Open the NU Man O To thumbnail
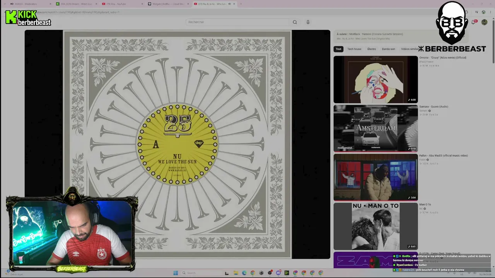Image resolution: width=495 pixels, height=278 pixels. pyautogui.click(x=376, y=226)
